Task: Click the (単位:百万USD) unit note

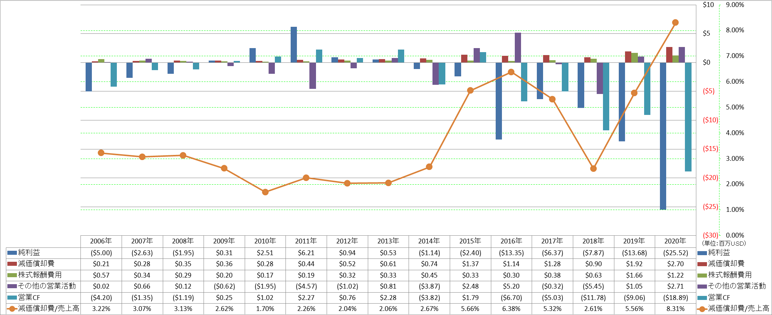Action: click(x=724, y=243)
